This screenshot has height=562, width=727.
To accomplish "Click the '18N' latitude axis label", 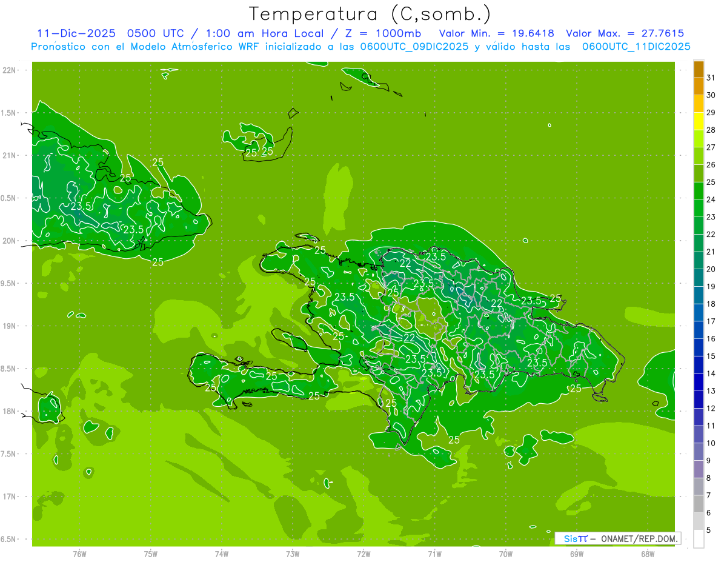I will coord(10,411).
